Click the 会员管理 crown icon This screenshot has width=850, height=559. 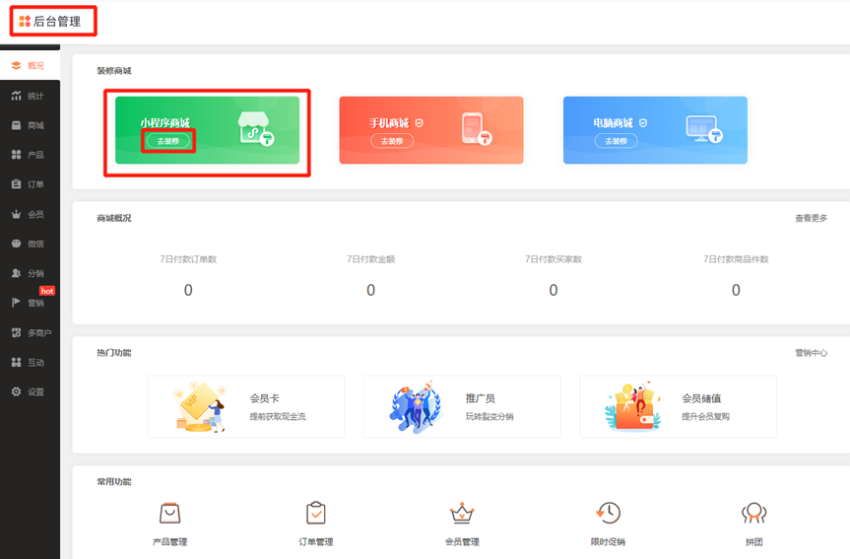click(462, 513)
